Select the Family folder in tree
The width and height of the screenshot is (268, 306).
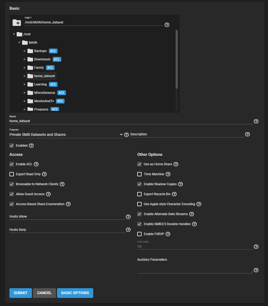[x=39, y=68]
